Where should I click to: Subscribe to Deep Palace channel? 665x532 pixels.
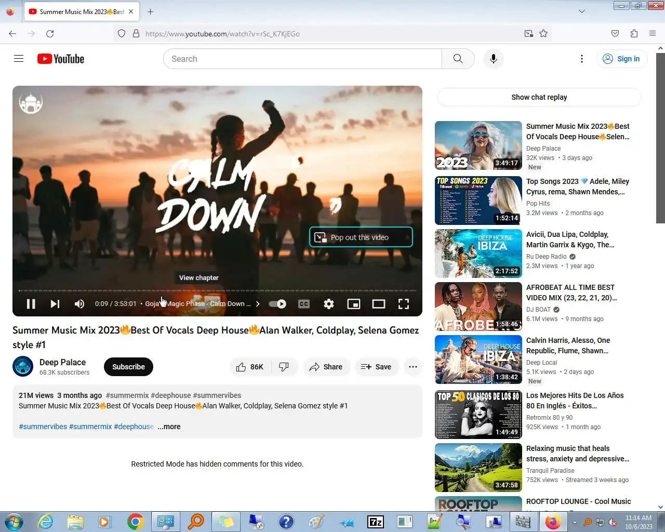click(128, 367)
